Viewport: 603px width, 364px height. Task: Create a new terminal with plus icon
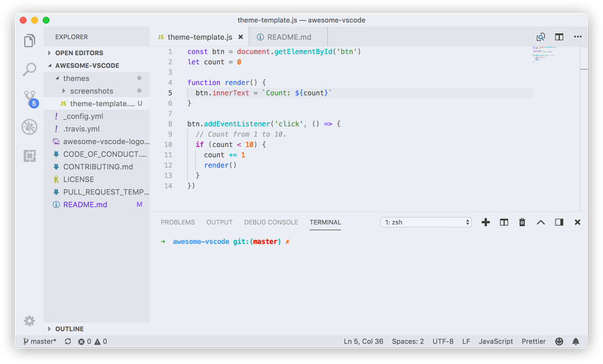pyautogui.click(x=485, y=222)
